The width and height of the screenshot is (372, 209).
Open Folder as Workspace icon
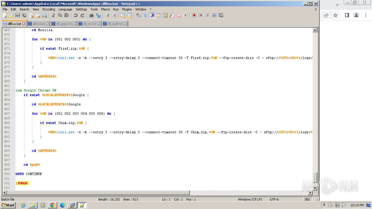179,15
